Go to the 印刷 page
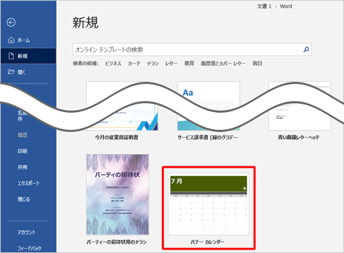 click(x=23, y=151)
